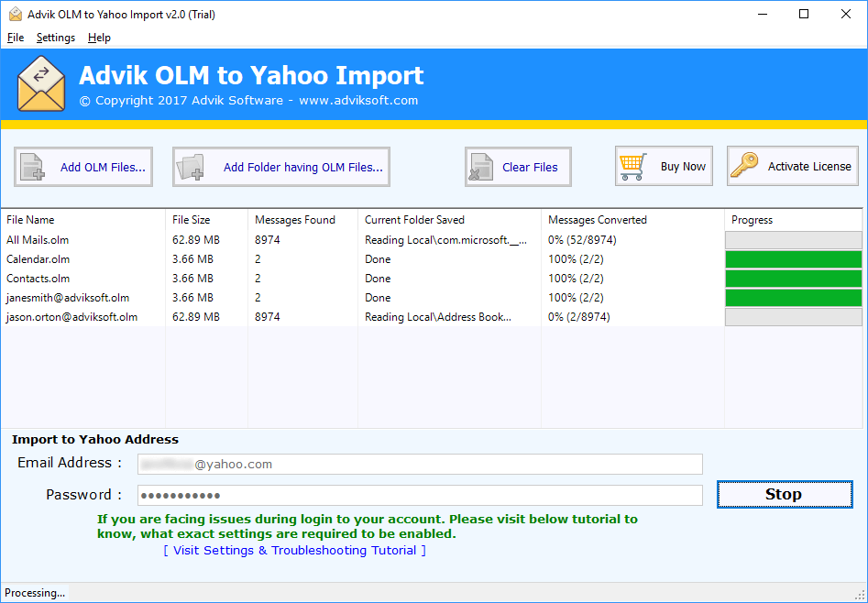Maximize the application window
This screenshot has width=868, height=603.
point(804,15)
